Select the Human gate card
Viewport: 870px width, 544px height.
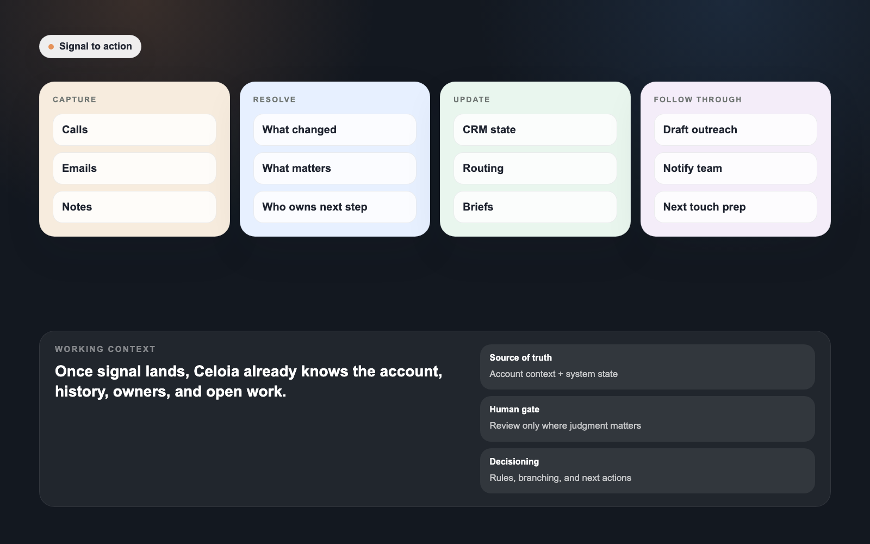pos(647,418)
